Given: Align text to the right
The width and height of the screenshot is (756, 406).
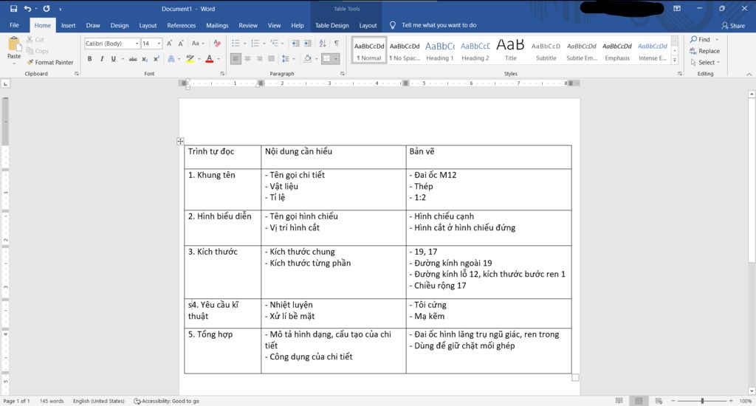Looking at the screenshot, I should click(259, 59).
